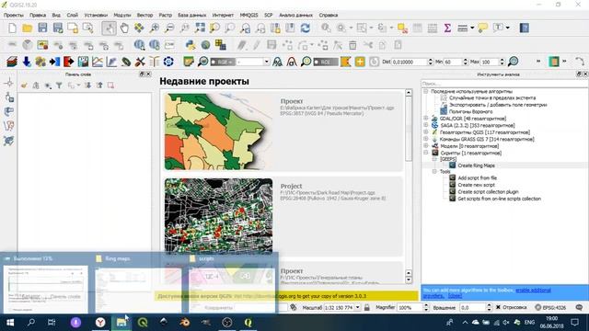Select 'Get scripts from on-line scripts collection'
Screen dimensions: 589x331
coord(499,199)
